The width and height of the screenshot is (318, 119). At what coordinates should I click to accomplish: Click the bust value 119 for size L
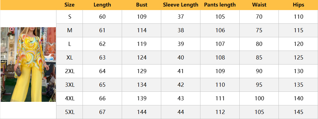142,44
